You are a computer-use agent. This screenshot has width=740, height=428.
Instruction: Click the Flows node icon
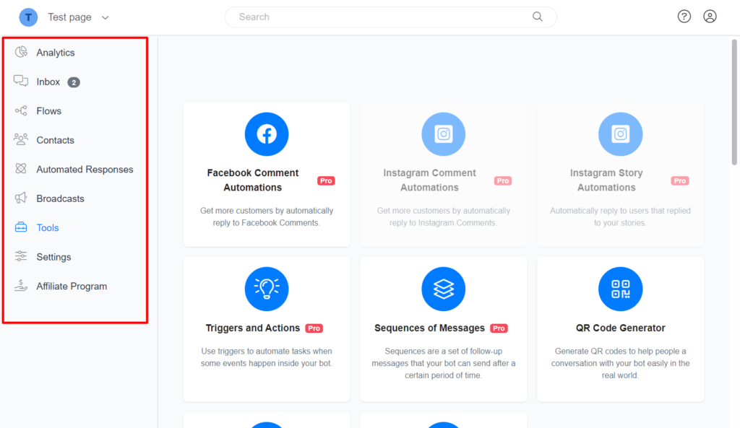(x=21, y=110)
